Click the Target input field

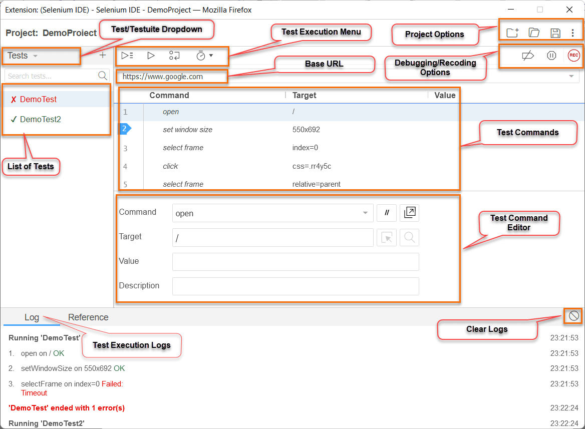(x=273, y=238)
